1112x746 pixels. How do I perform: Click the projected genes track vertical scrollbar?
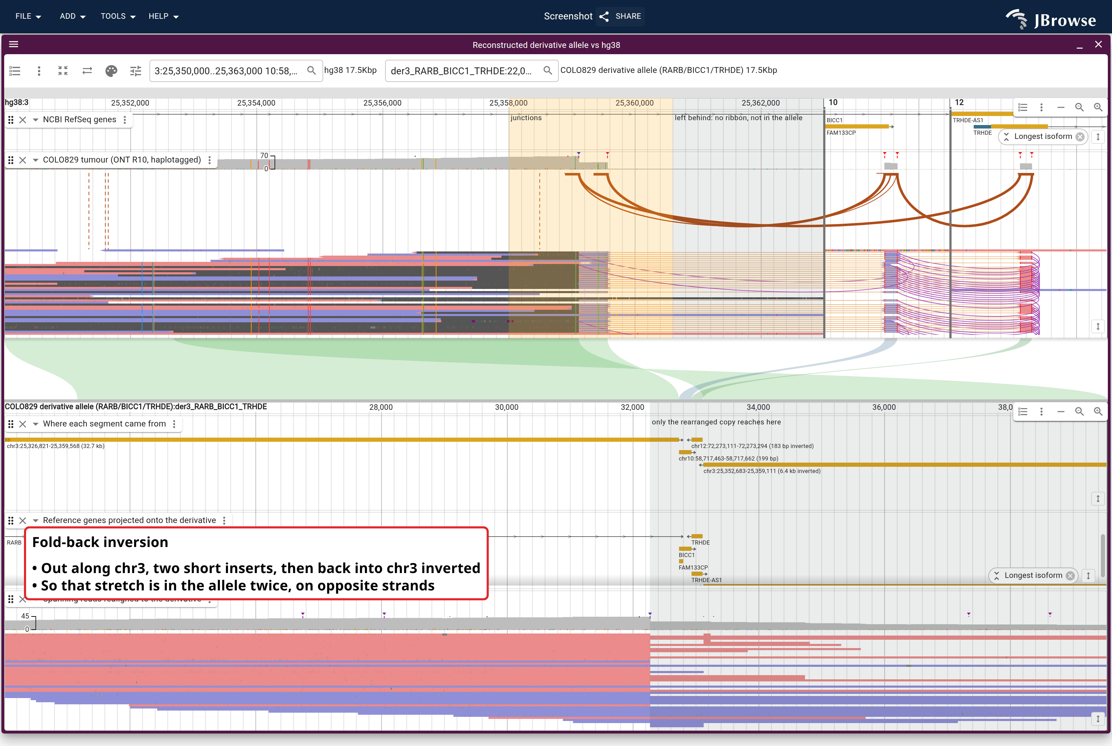1103,556
